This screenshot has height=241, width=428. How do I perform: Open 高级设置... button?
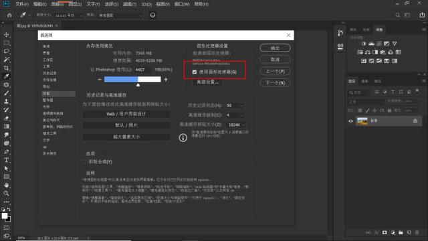[x=207, y=82]
